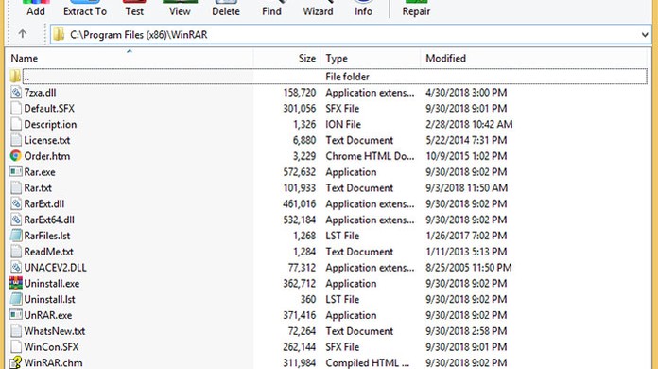Screen dimensions: 658x369
Task: Click the file name UNACEV2.DLL
Action: coord(55,268)
